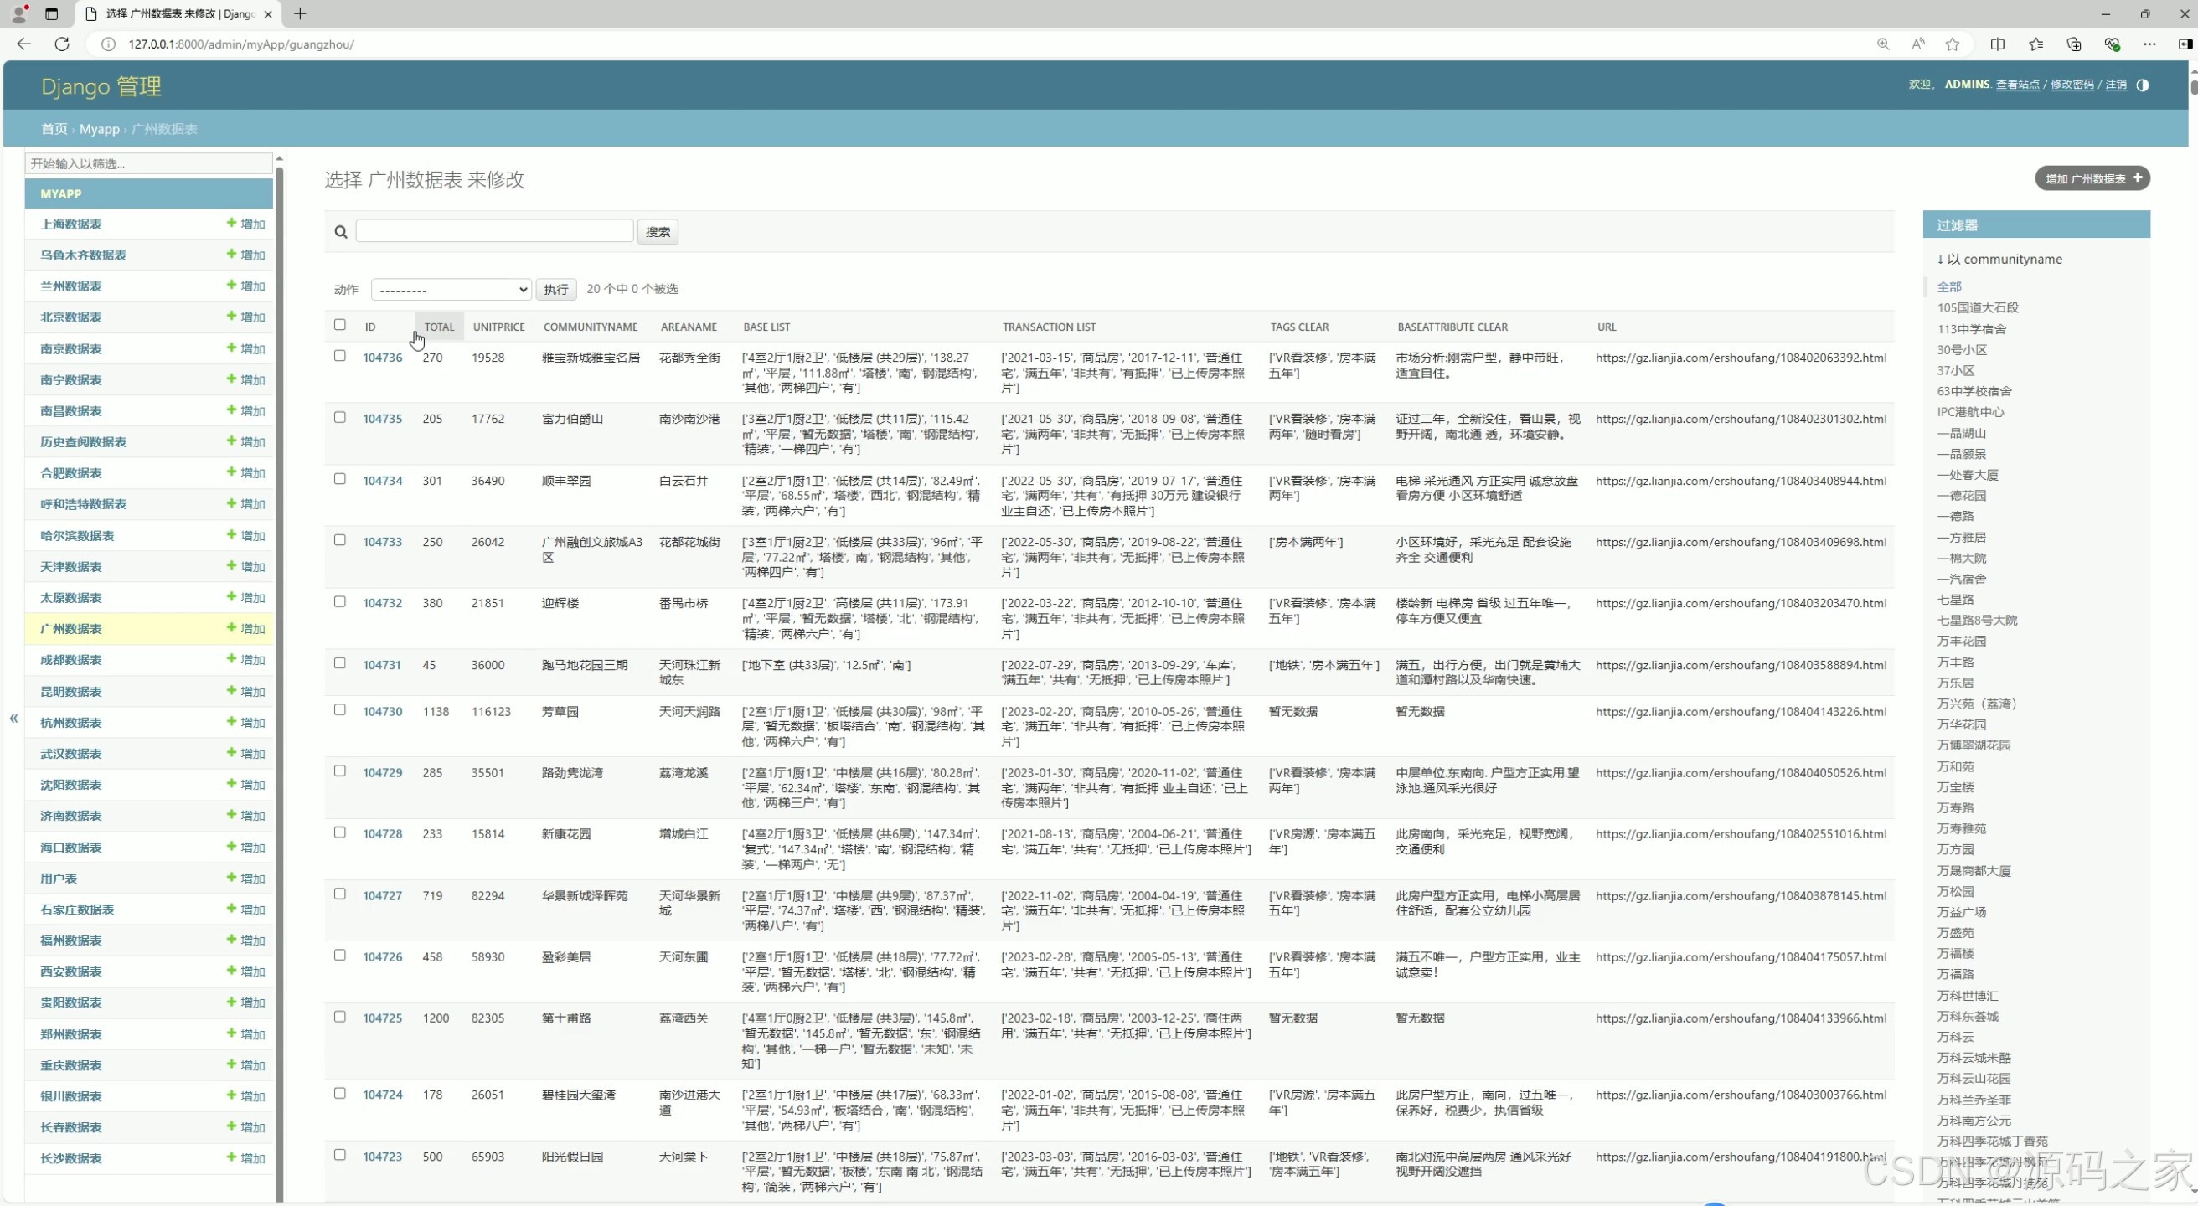Click the 修改密码 change password link

click(x=2072, y=85)
